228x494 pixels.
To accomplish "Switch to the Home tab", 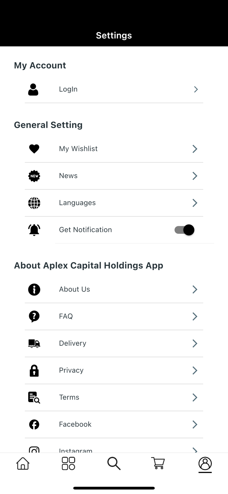I will click(x=23, y=463).
